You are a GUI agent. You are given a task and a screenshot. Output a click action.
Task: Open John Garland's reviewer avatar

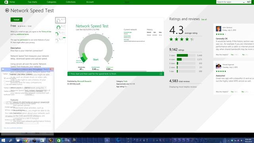point(218,29)
